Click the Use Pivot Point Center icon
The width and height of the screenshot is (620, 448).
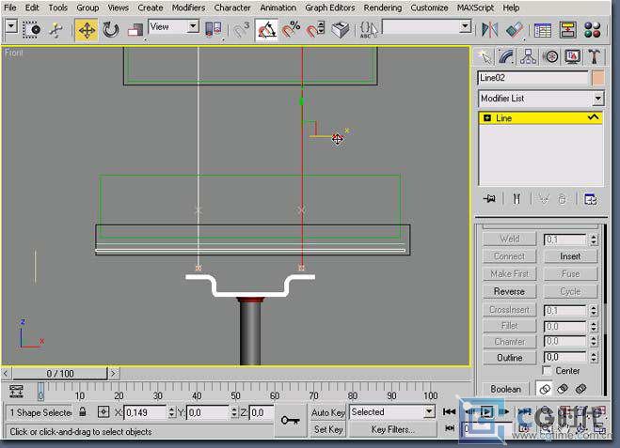(214, 30)
